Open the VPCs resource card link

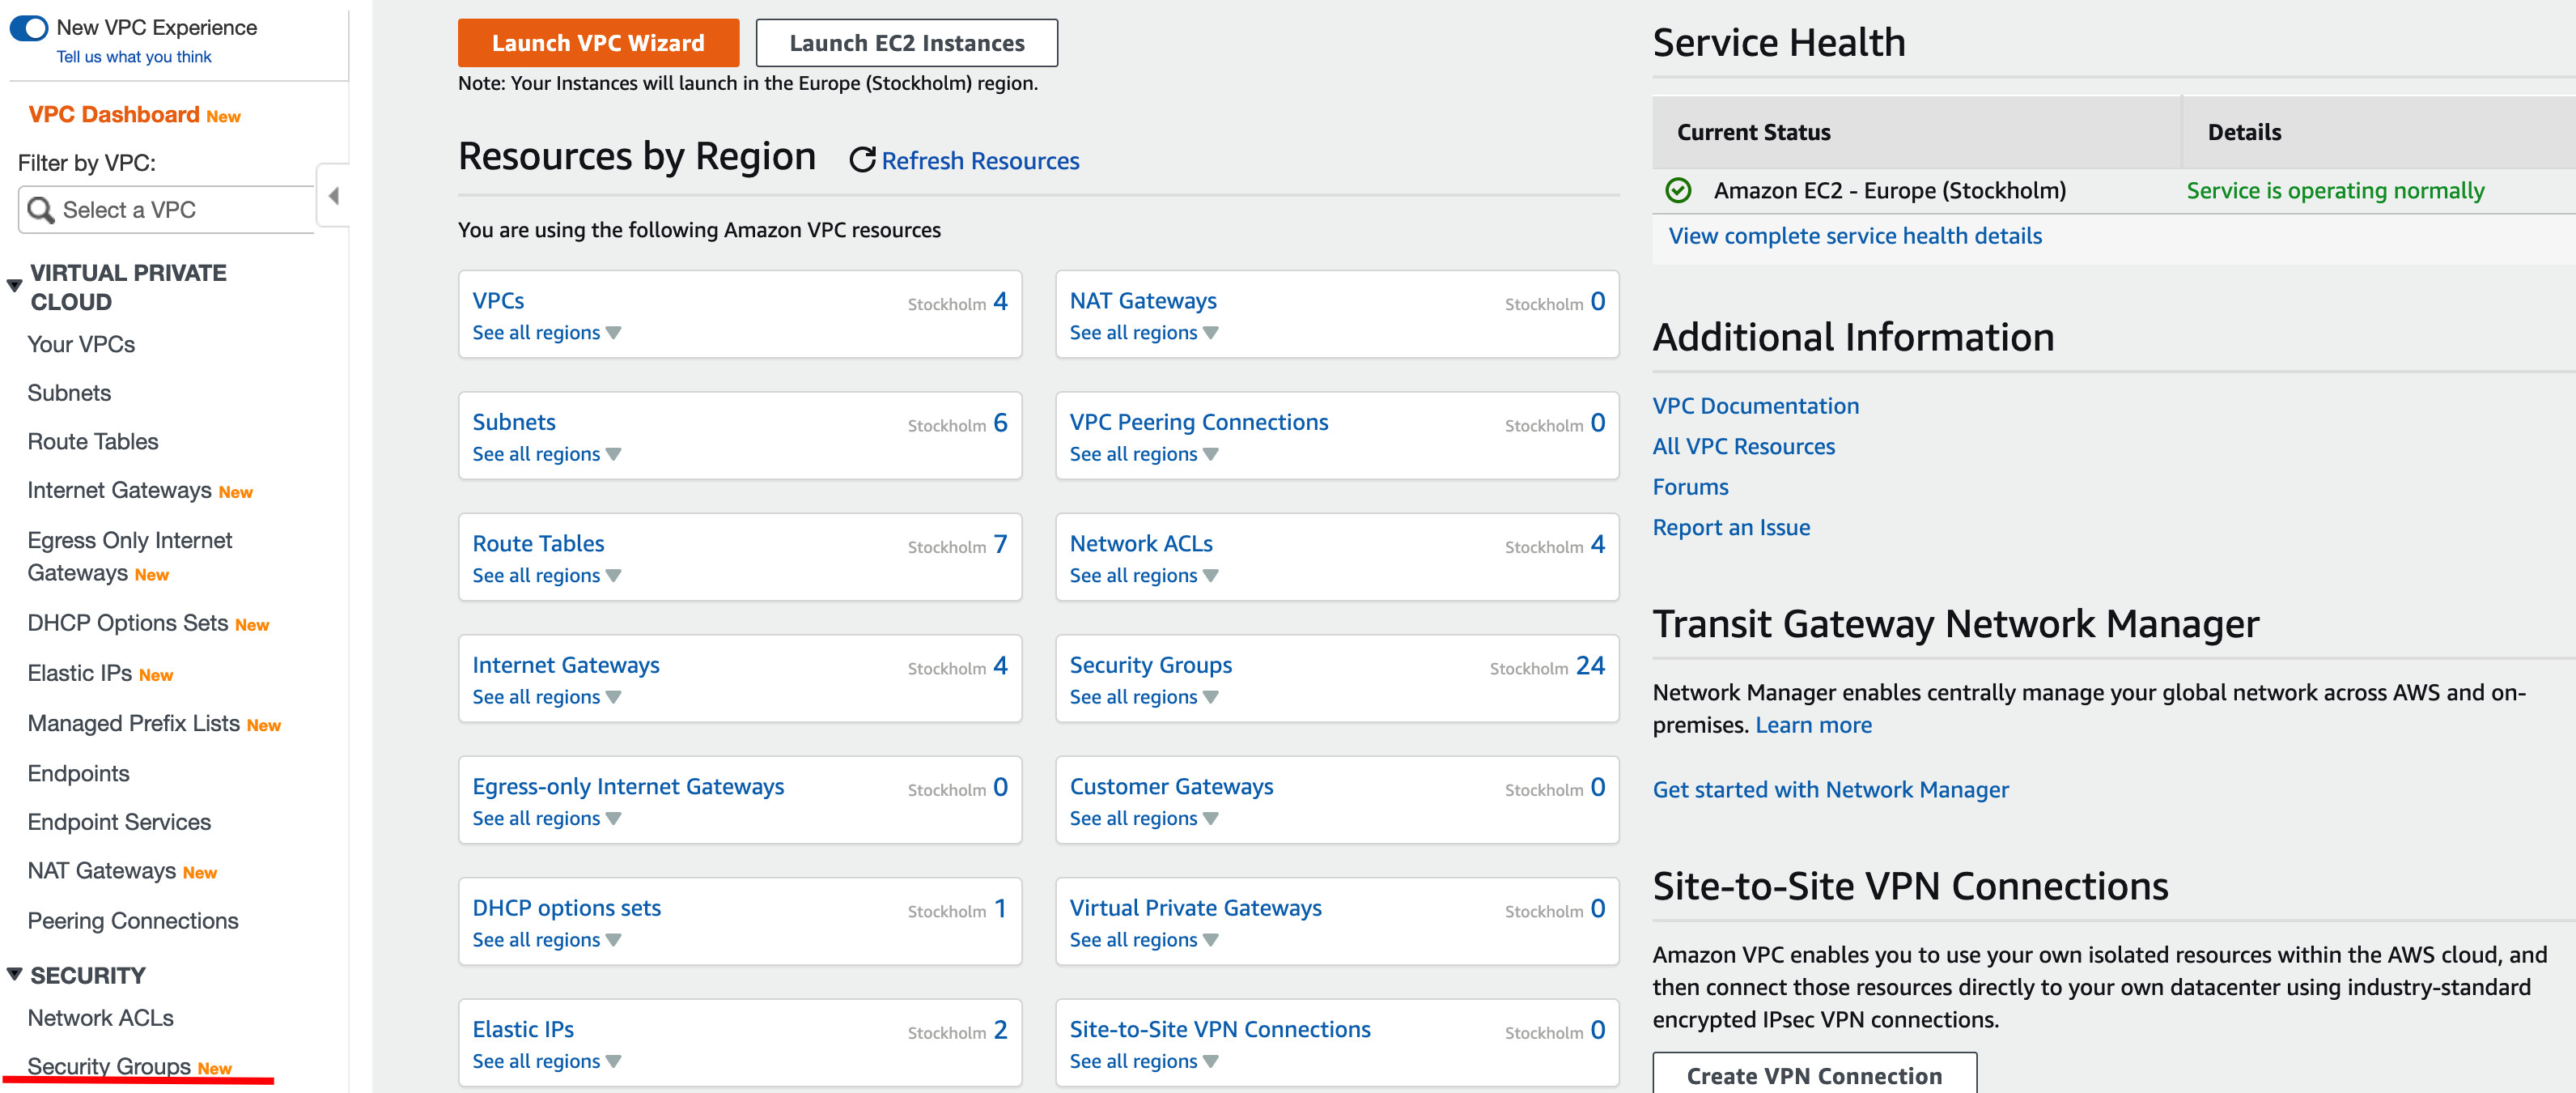[x=498, y=301]
